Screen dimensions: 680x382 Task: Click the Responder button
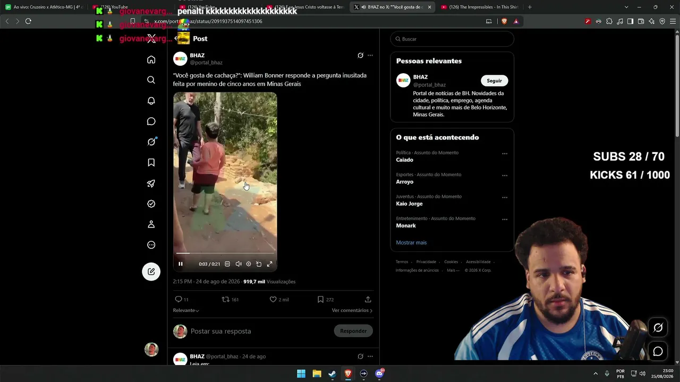(x=353, y=331)
